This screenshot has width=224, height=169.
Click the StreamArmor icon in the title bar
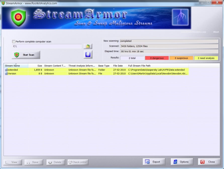coord(3,3)
